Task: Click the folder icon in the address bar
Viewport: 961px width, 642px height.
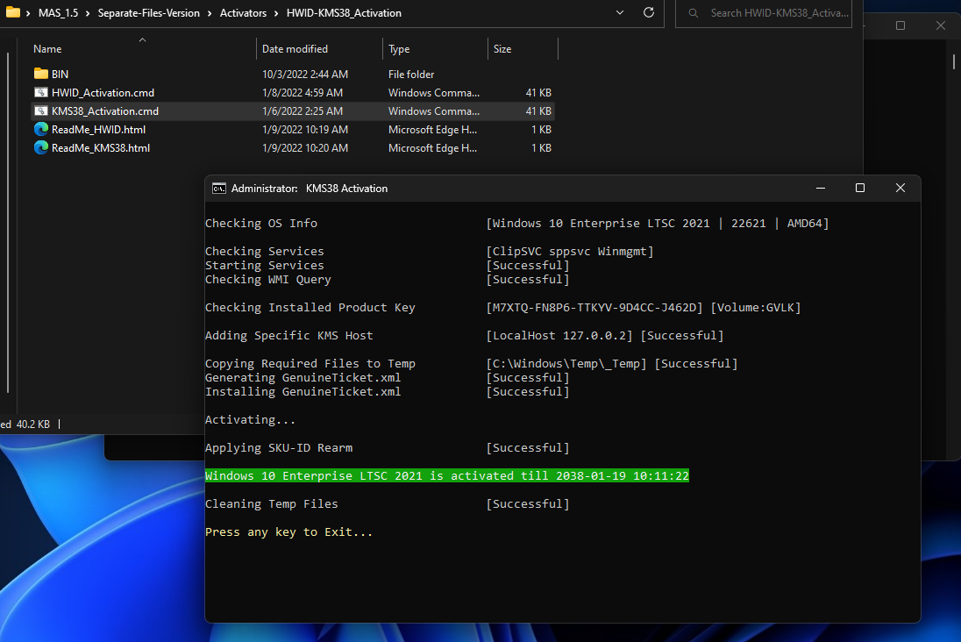Action: click(13, 12)
